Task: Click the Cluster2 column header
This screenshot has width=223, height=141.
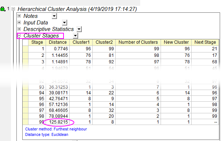Action: point(104,42)
